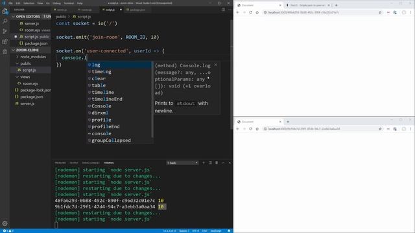Select the timeLog suggestion
The height and width of the screenshot is (233, 415).
click(x=119, y=72)
